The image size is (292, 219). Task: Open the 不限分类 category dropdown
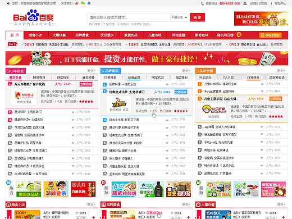click(x=179, y=17)
